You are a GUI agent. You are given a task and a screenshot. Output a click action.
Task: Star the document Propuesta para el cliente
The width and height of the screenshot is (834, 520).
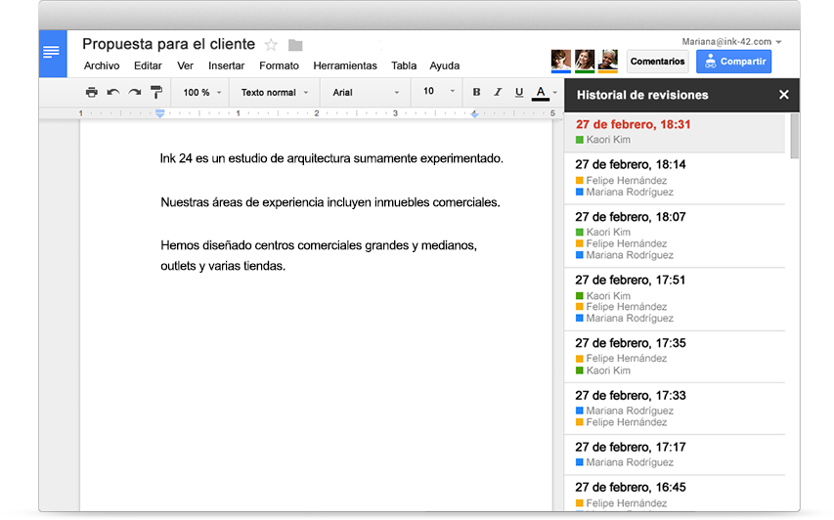272,45
